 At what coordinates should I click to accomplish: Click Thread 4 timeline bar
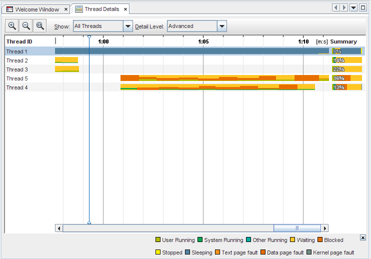pos(217,87)
